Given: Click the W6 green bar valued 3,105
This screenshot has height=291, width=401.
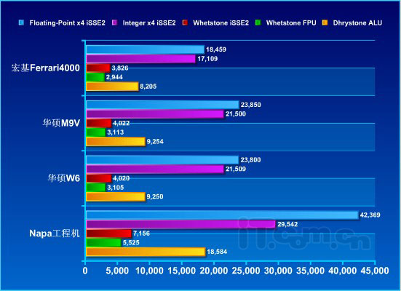Looking at the screenshot, I should 96,188.
